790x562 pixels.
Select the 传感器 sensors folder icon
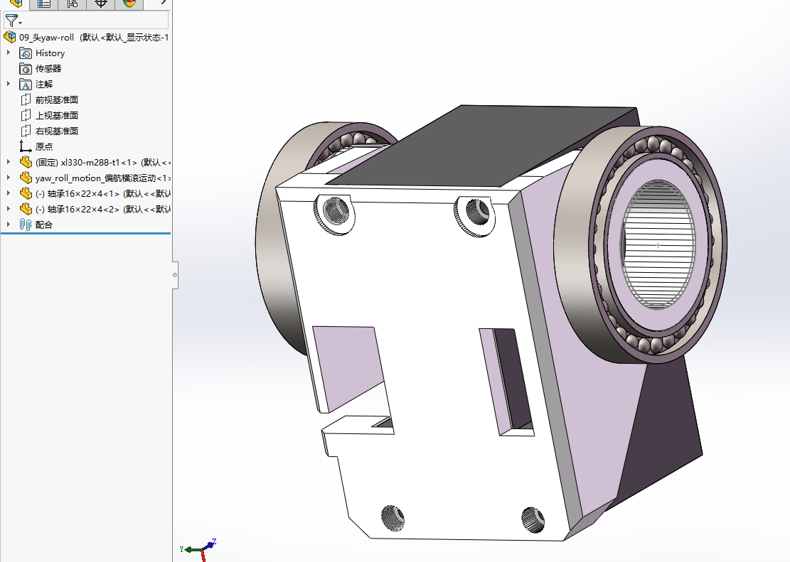[x=26, y=68]
